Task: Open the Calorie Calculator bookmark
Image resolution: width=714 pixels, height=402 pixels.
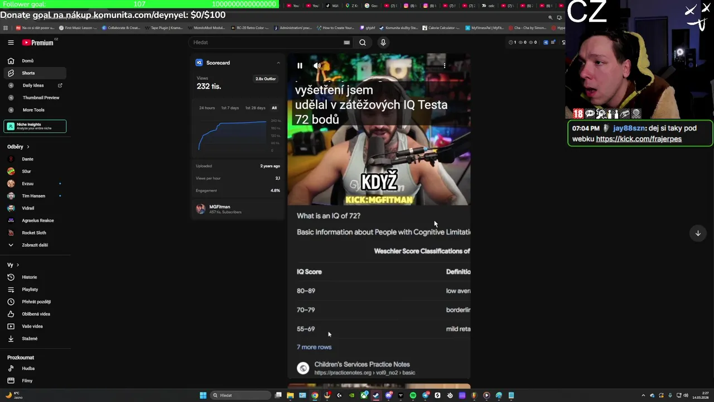Action: tap(441, 27)
